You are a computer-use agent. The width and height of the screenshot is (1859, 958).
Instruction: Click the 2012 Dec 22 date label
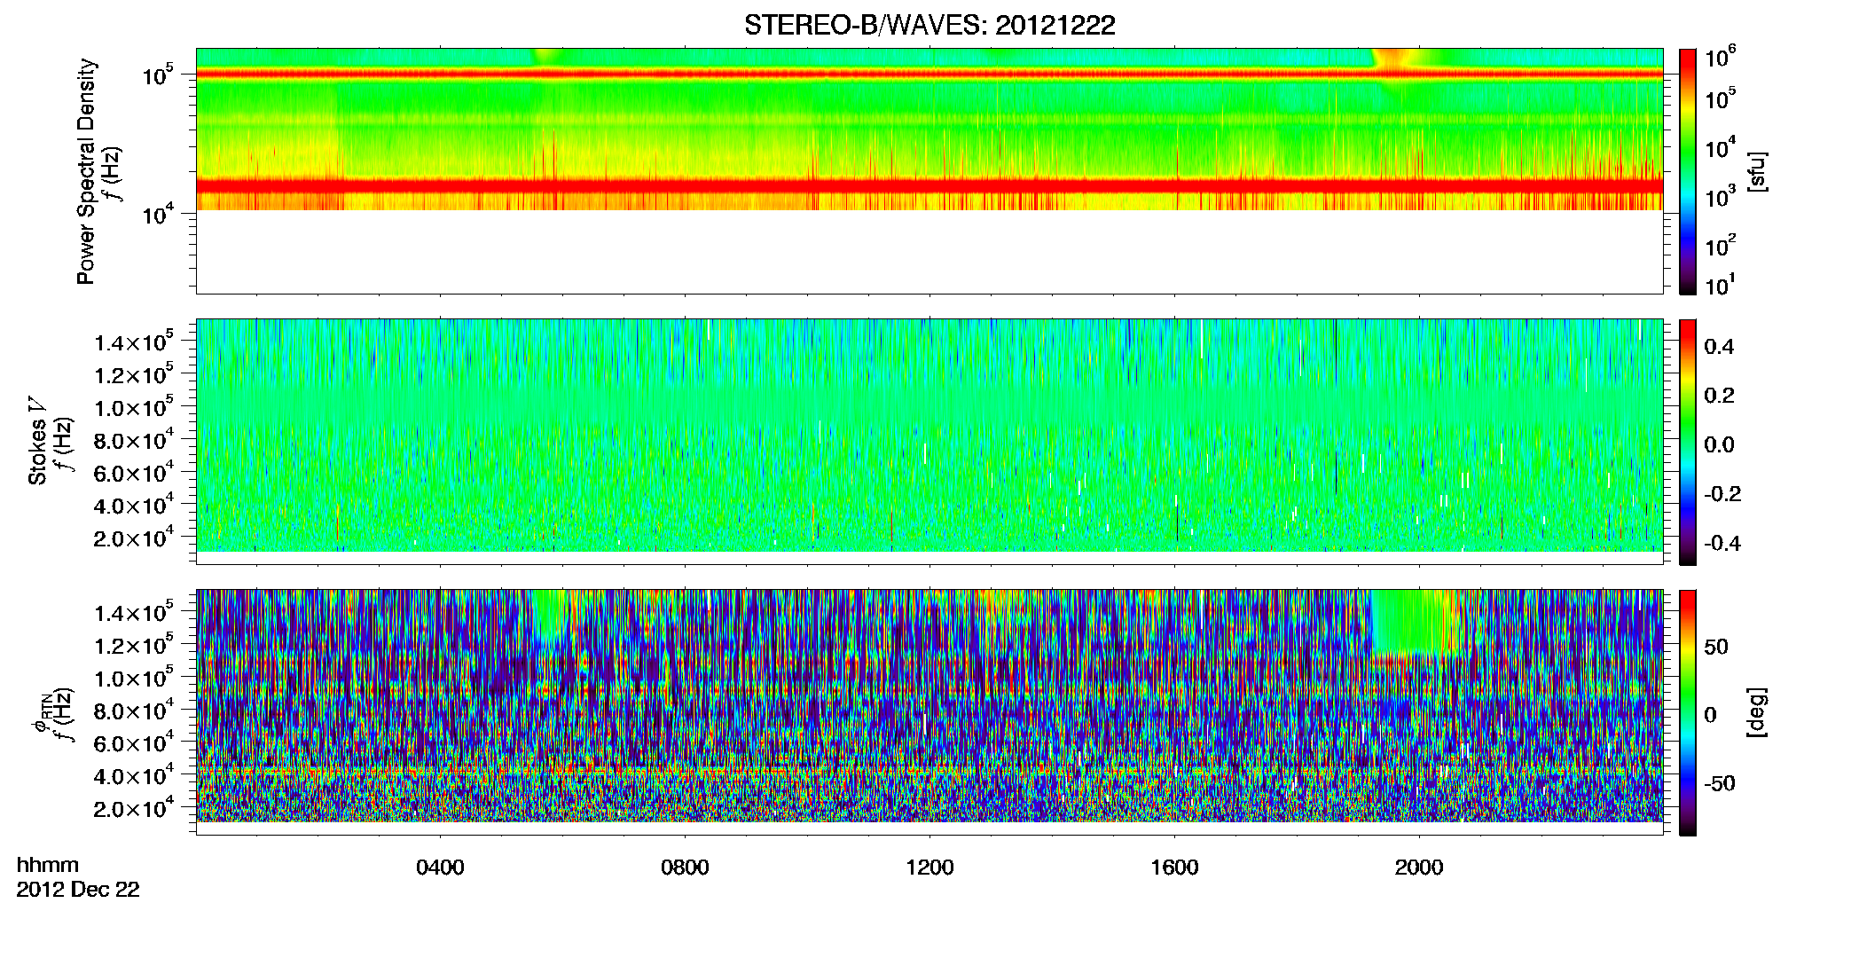(78, 889)
